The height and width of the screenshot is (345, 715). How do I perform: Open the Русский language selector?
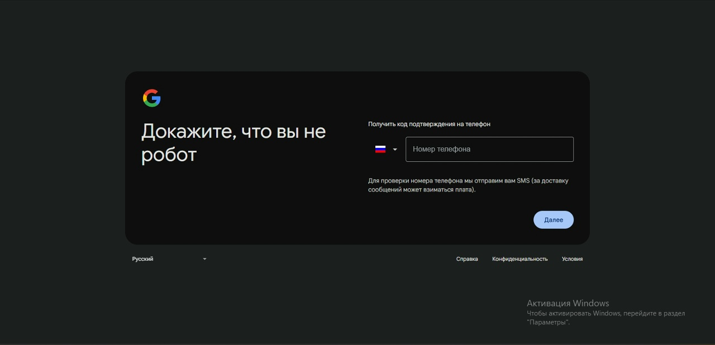143,259
